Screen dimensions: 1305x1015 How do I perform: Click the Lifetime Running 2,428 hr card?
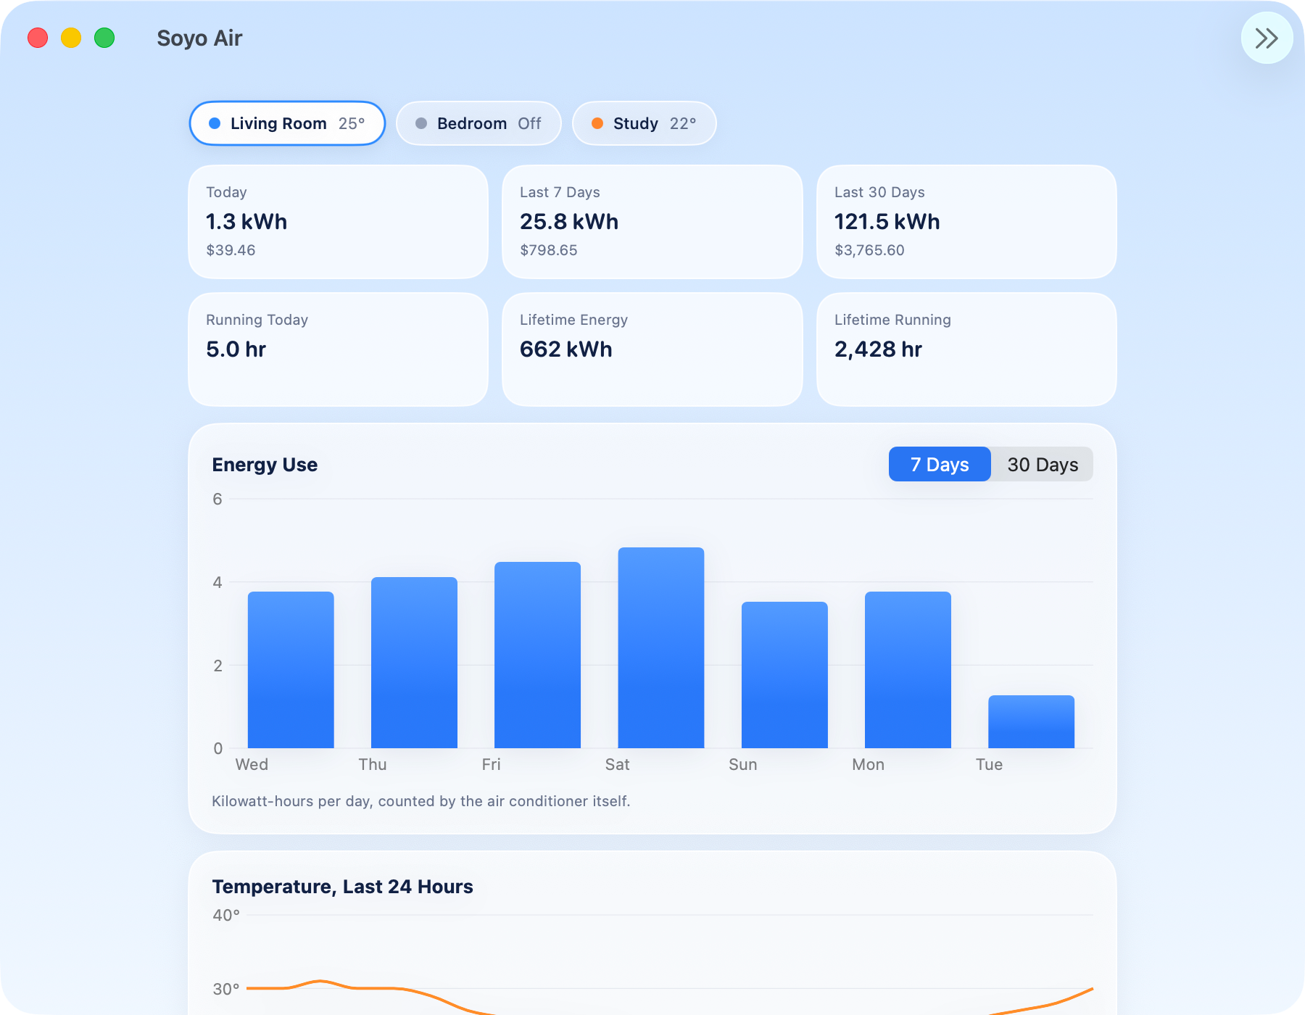click(966, 349)
